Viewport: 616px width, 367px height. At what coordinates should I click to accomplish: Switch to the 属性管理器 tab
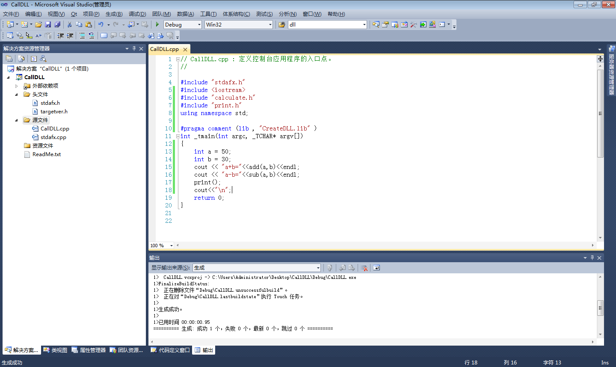pos(89,350)
